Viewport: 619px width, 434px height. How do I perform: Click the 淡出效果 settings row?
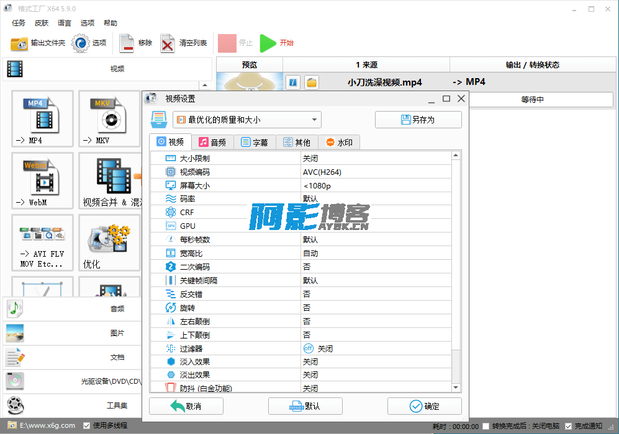[301, 375]
